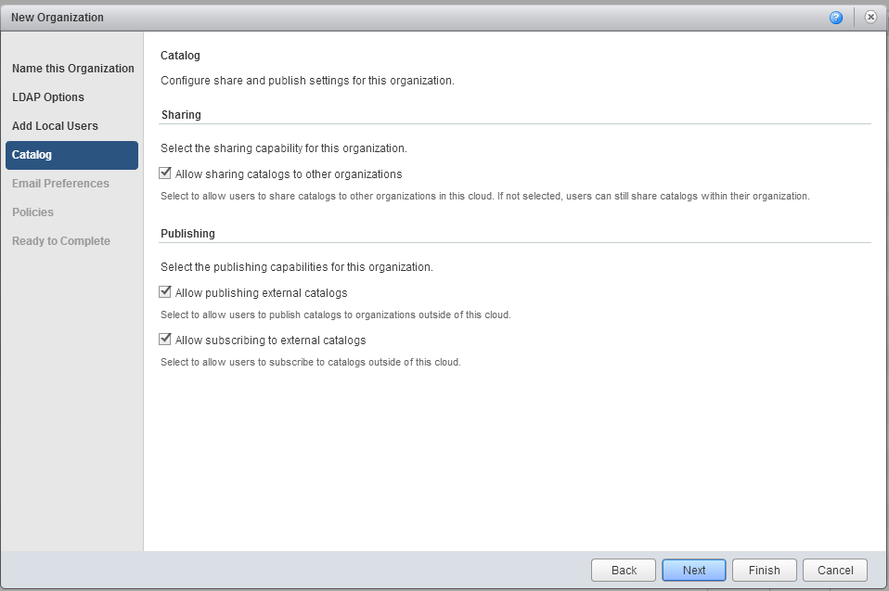Select Ready to Complete step

(61, 241)
